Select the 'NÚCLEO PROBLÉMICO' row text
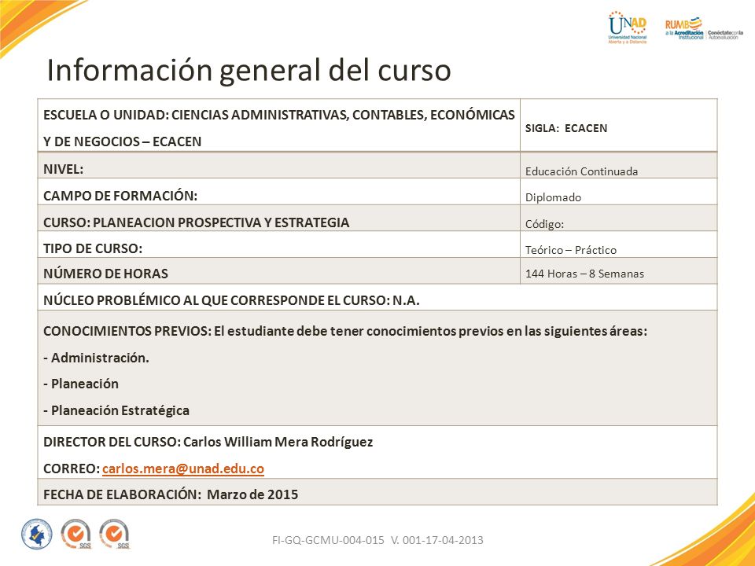Viewport: 755px width, 566px height. [231, 300]
